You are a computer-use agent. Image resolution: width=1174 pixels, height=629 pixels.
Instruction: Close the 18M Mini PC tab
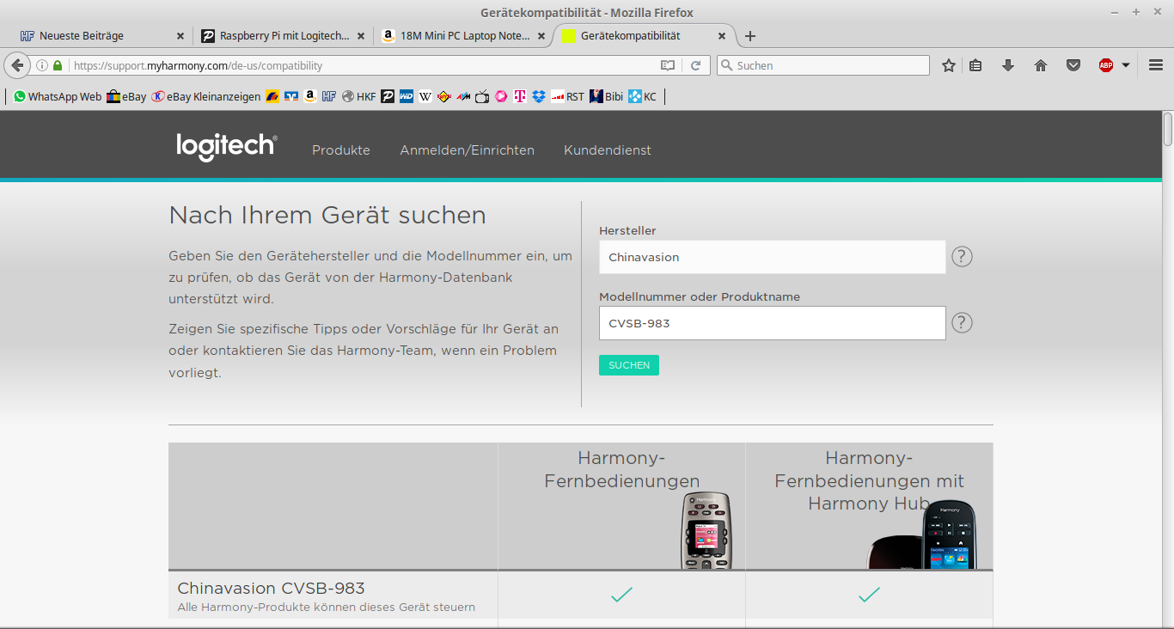coord(541,36)
